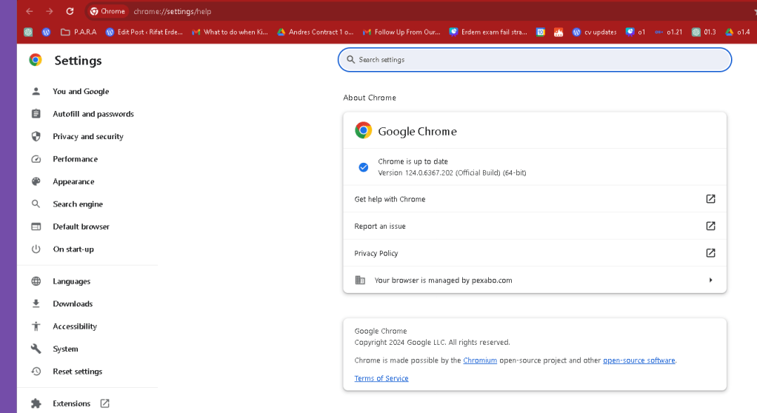This screenshot has height=413, width=757.
Task: Reload the page with the refresh icon
Action: 70,11
